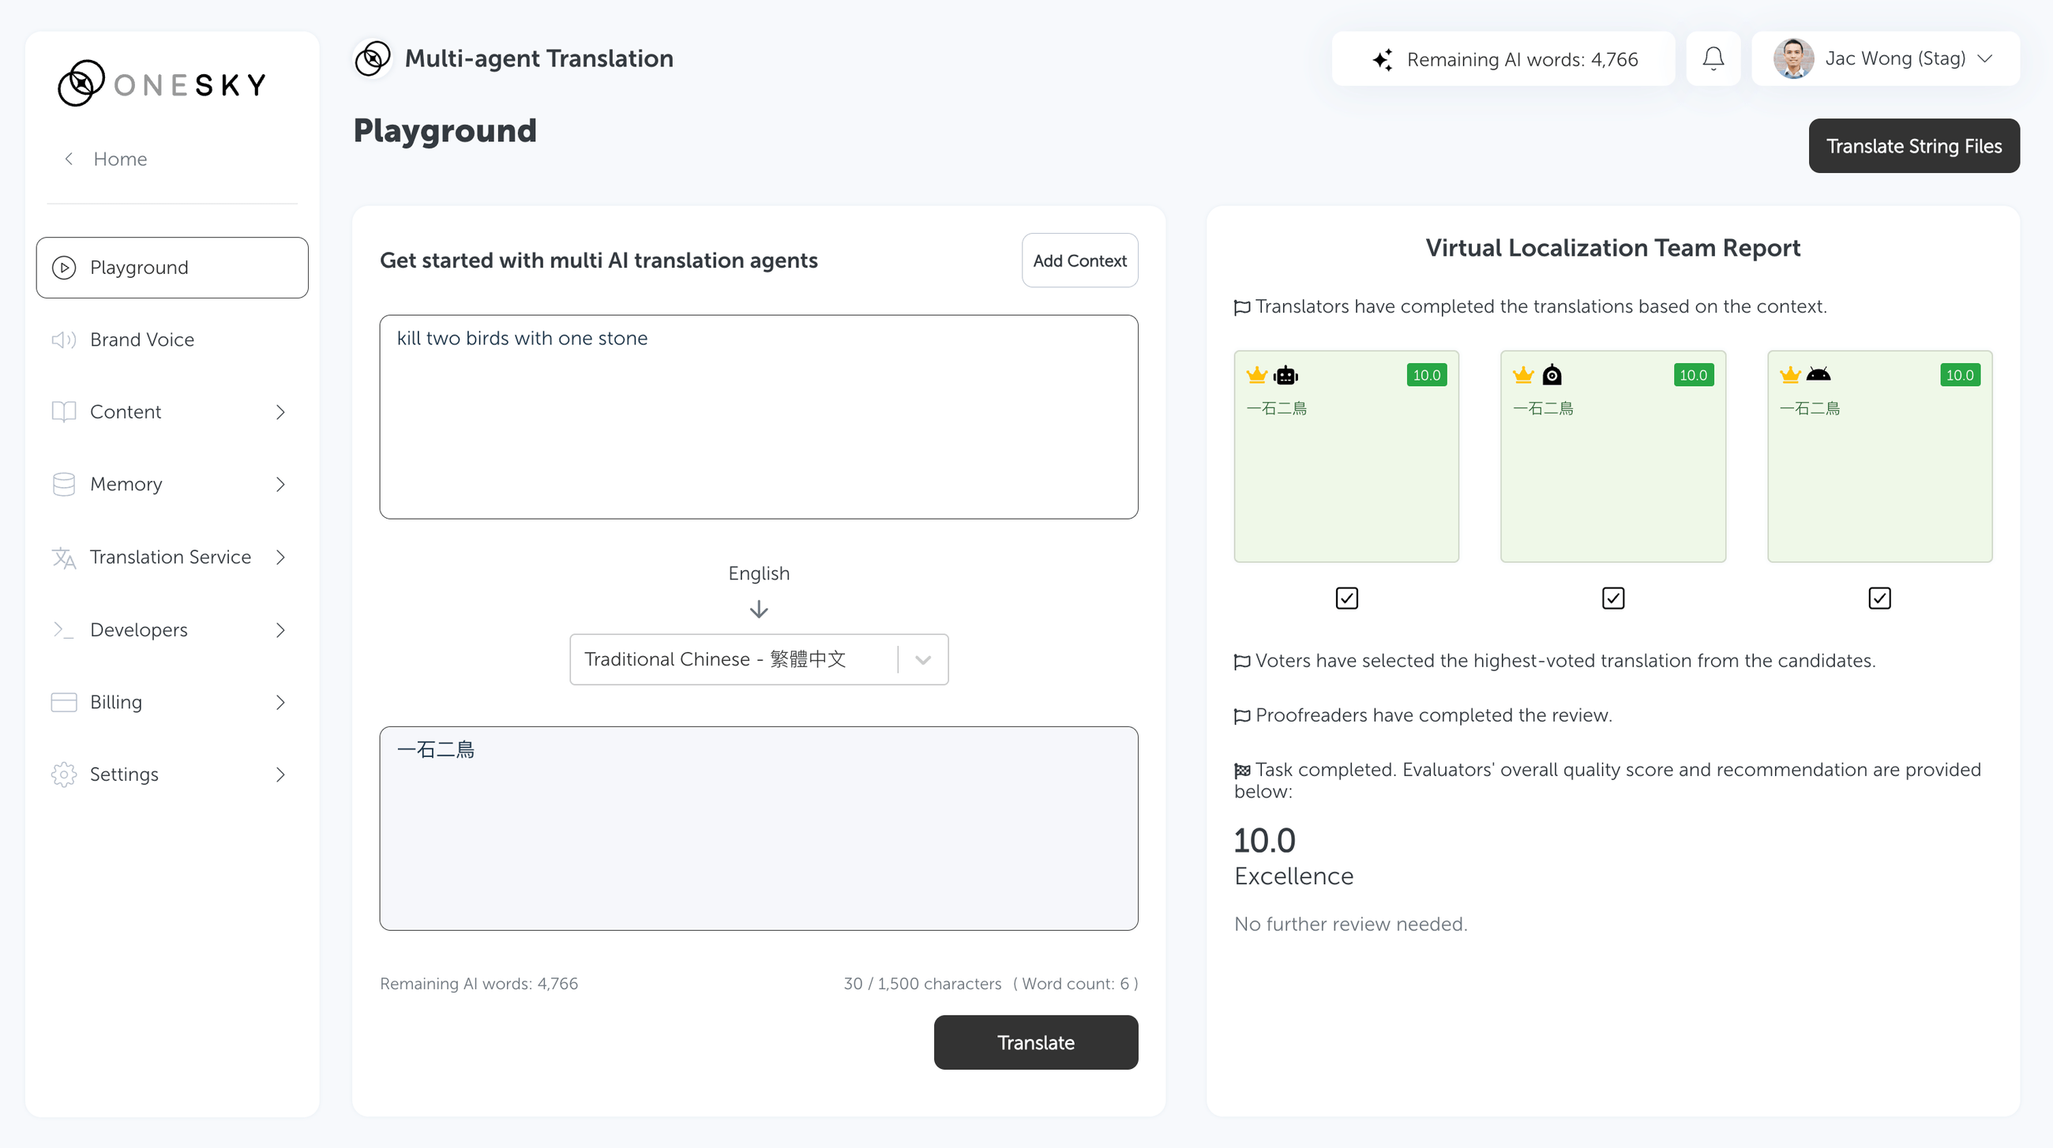2053x1148 pixels.
Task: Click the Multi-agent Translation header logo icon
Action: (372, 58)
